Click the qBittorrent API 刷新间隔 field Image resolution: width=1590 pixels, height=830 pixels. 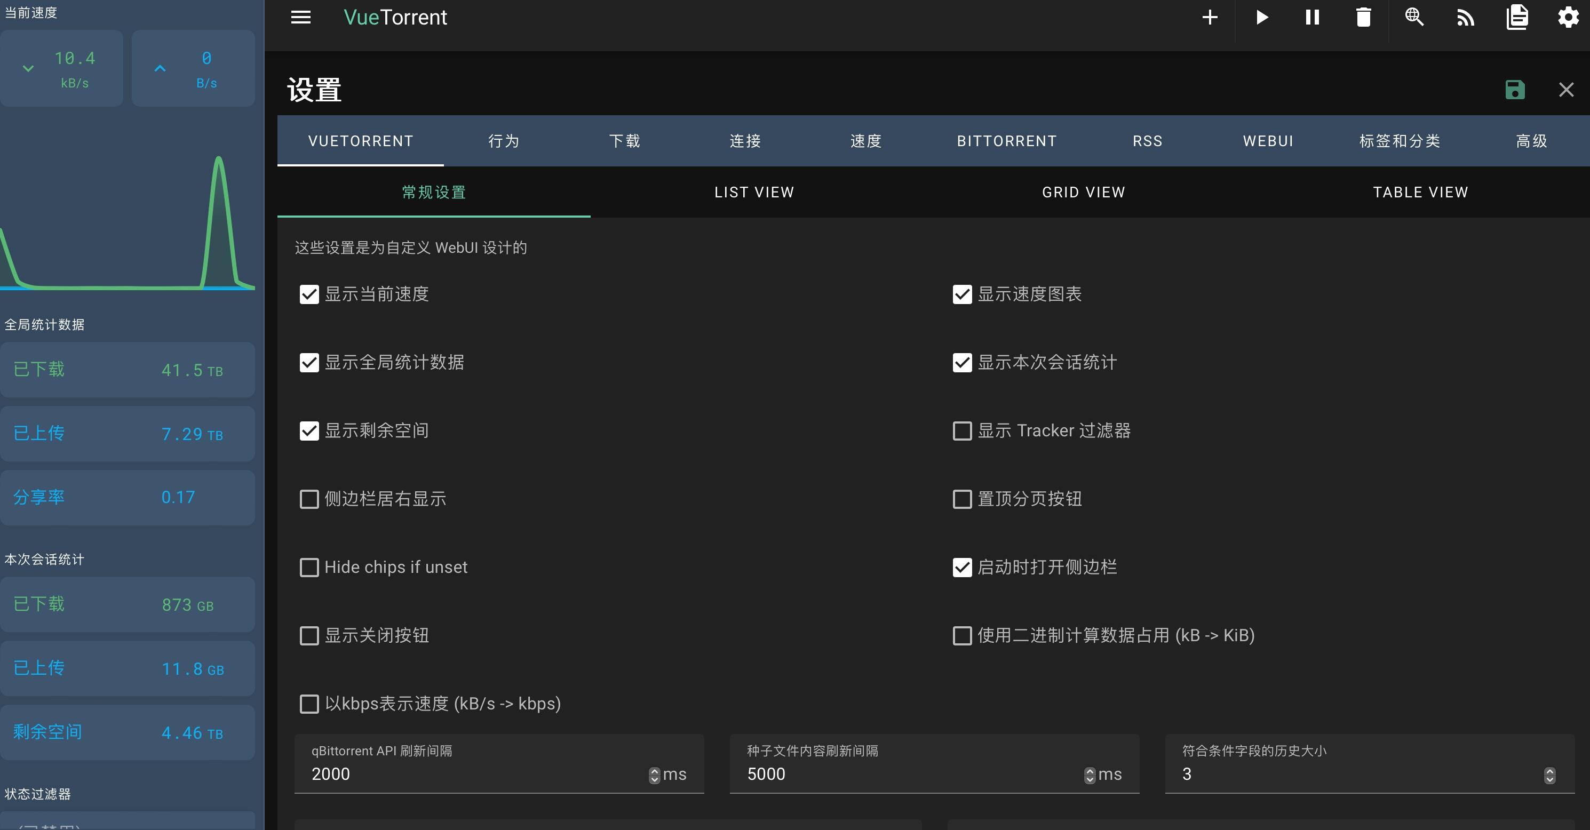point(499,764)
